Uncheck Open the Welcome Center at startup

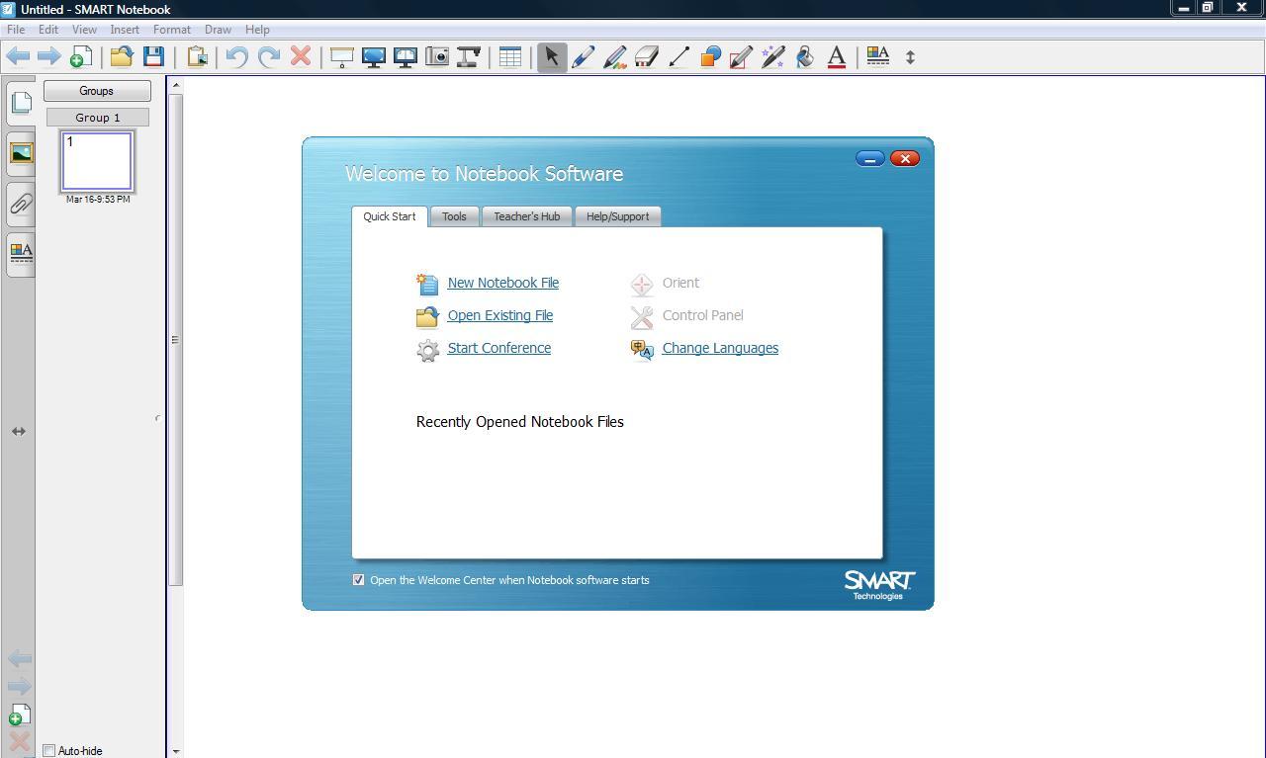point(358,580)
